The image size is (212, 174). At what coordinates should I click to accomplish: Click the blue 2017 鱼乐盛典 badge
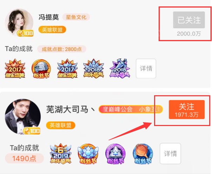pyautogui.click(x=67, y=68)
